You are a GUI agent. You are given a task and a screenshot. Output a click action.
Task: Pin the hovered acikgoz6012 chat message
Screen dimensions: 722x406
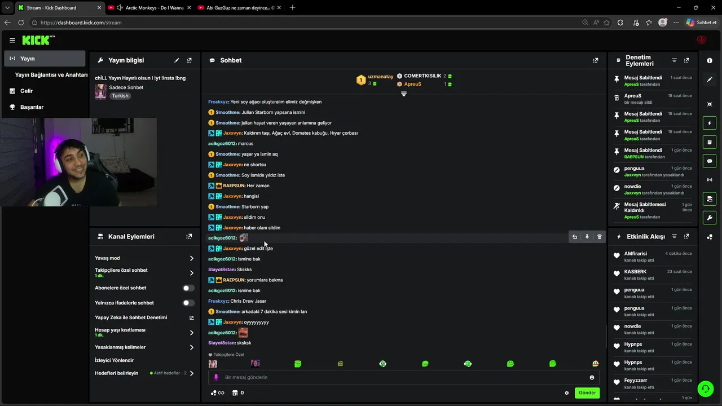click(587, 237)
